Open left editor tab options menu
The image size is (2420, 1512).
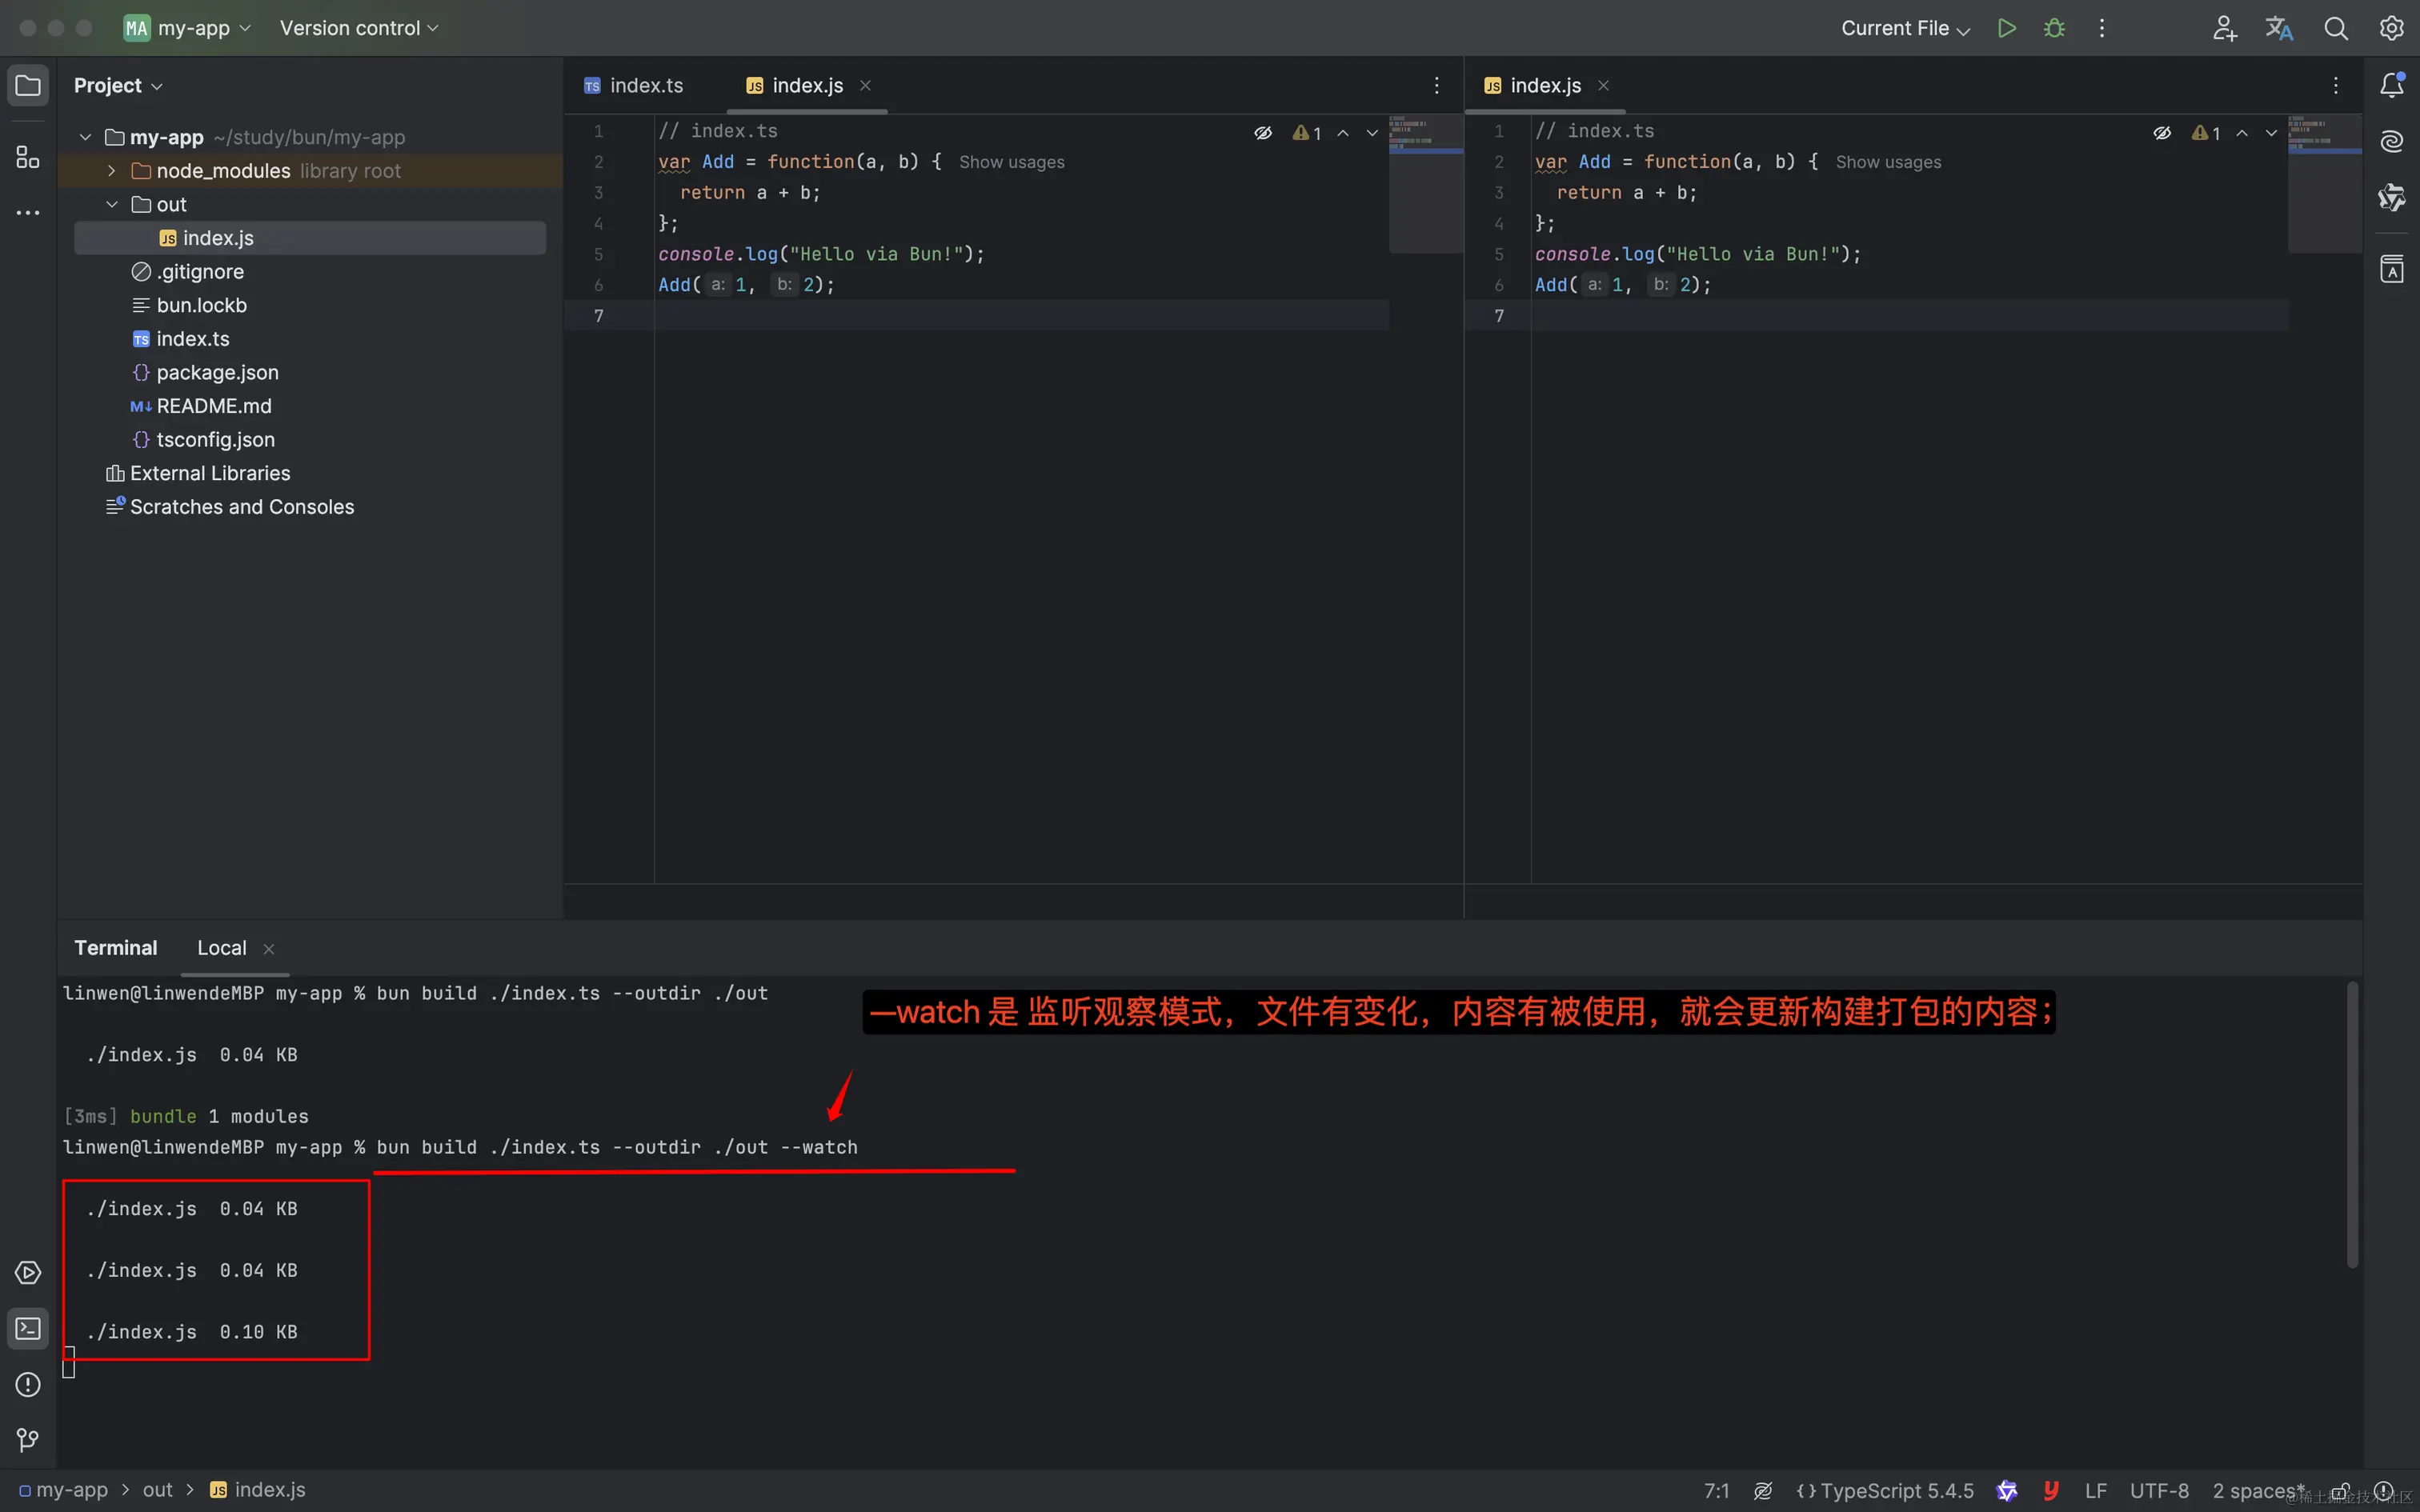[1437, 85]
